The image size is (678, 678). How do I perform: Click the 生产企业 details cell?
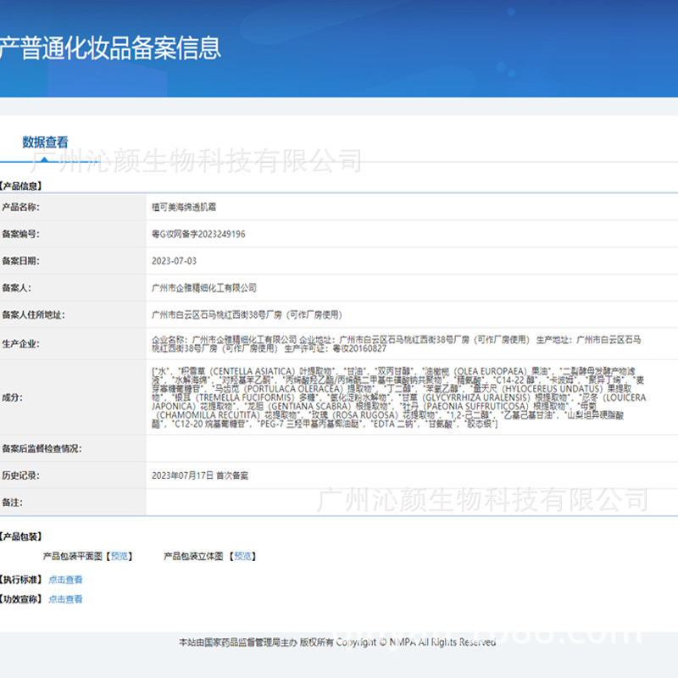tap(398, 343)
